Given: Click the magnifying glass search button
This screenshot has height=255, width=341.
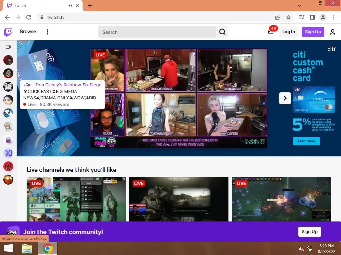Looking at the screenshot, I should (x=222, y=32).
